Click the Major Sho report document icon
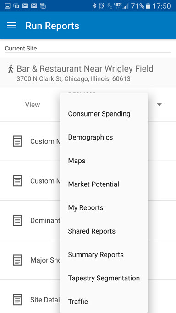 tap(17, 260)
